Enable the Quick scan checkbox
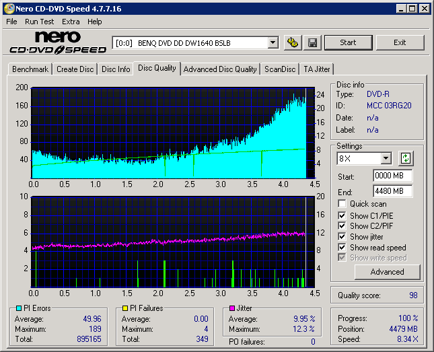The image size is (434, 352). click(x=342, y=204)
